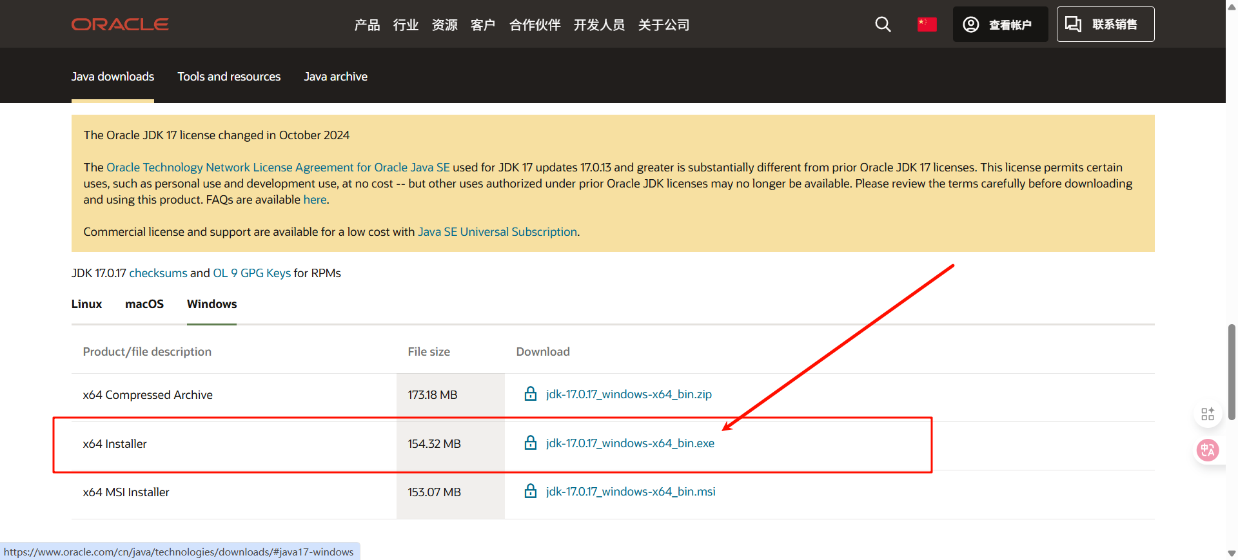Open the 关于公司 menu
The image size is (1238, 560).
(x=663, y=24)
